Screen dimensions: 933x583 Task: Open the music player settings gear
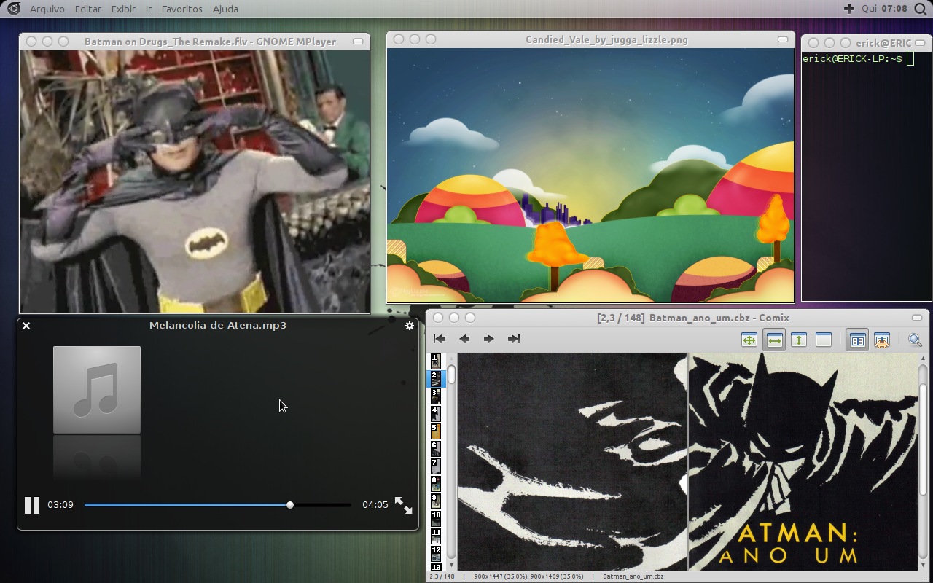tap(410, 326)
